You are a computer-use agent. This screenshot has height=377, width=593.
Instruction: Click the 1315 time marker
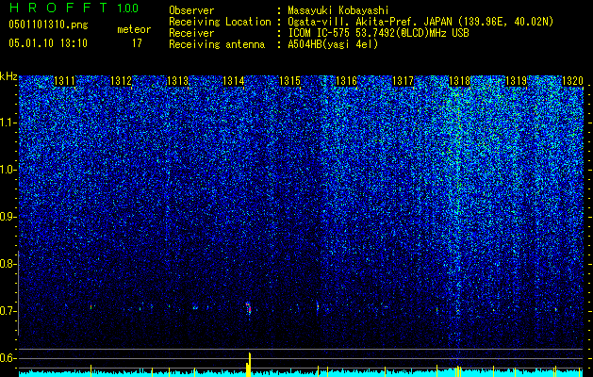point(290,81)
